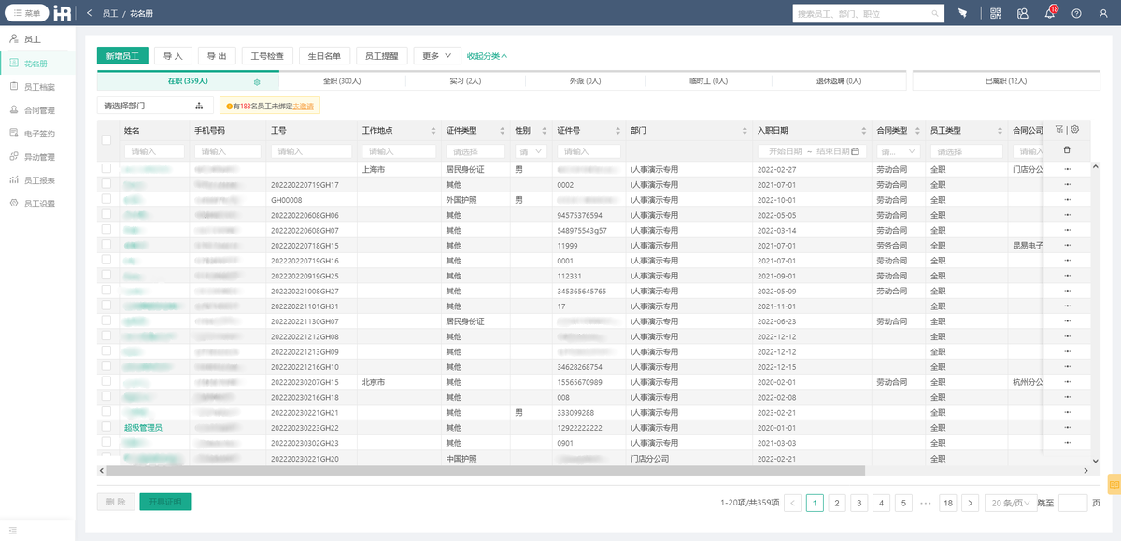
Task: Tick the select-all checkbox in table header
Action: 106,140
